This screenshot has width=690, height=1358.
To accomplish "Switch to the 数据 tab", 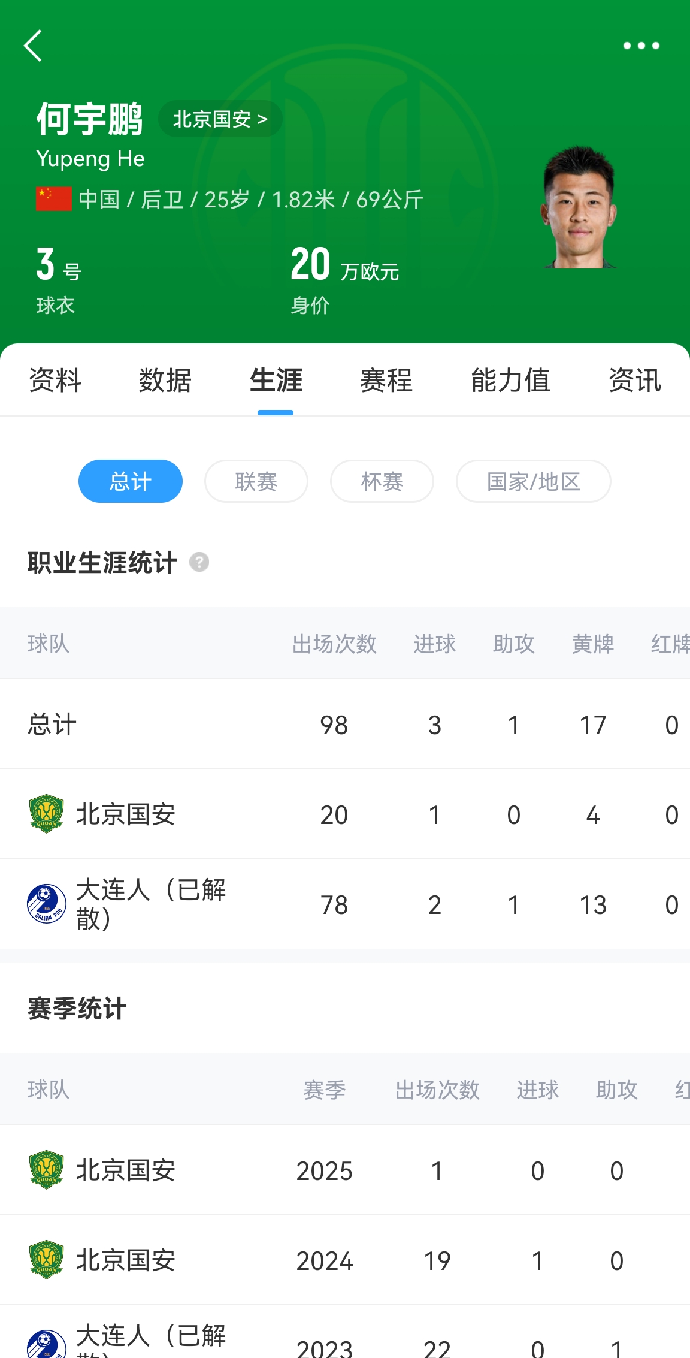I will click(165, 380).
